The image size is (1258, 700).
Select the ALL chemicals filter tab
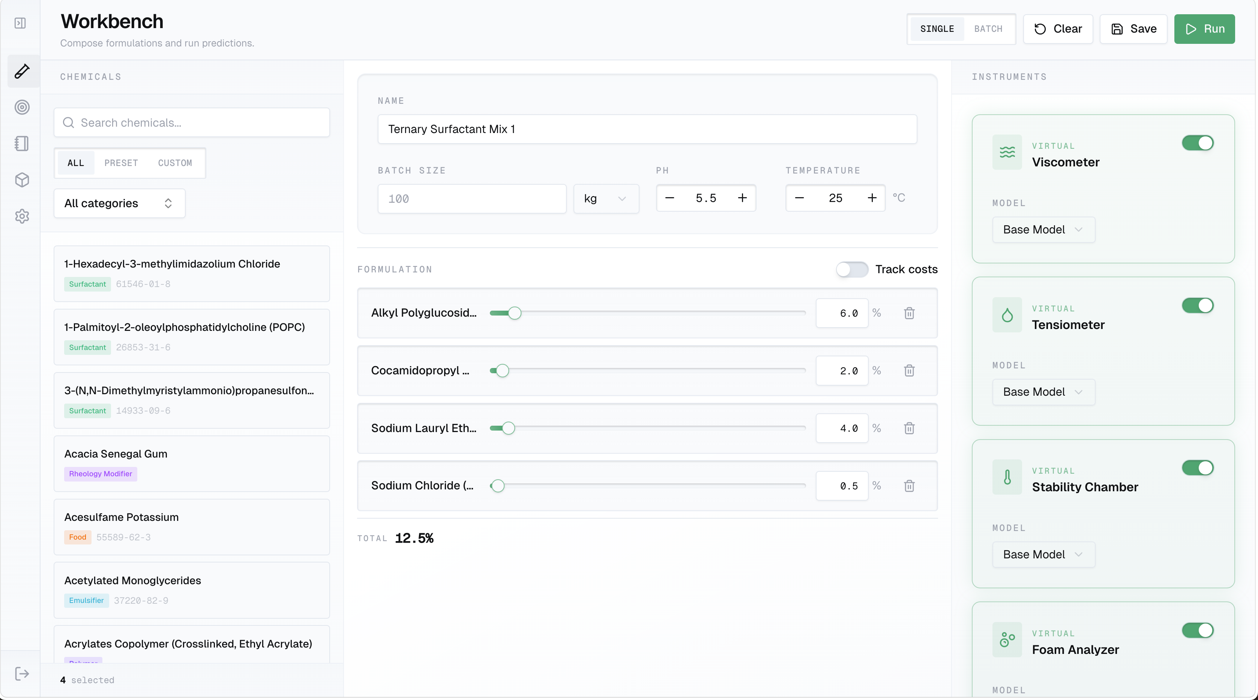[76, 163]
